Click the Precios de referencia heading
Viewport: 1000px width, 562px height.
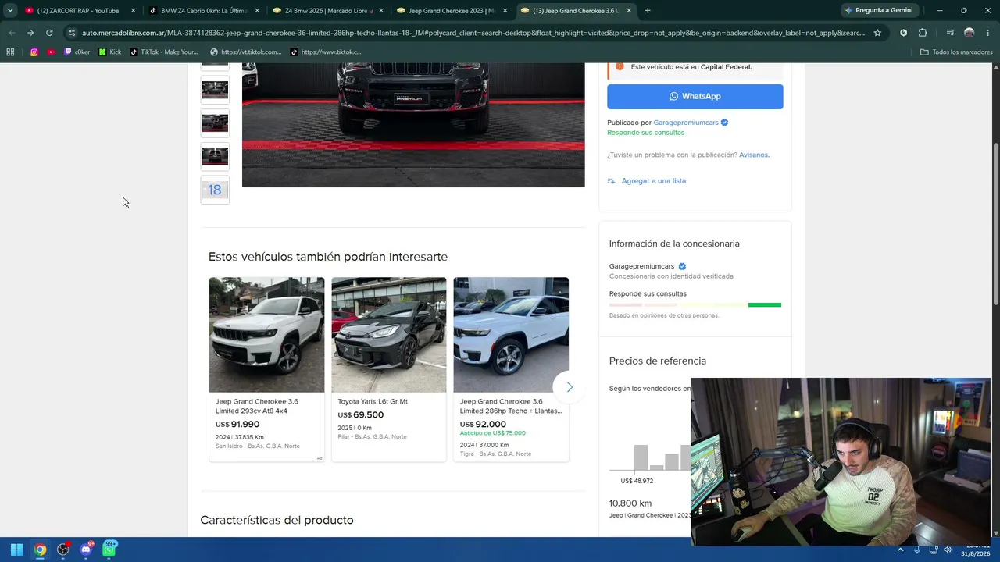[x=658, y=361]
